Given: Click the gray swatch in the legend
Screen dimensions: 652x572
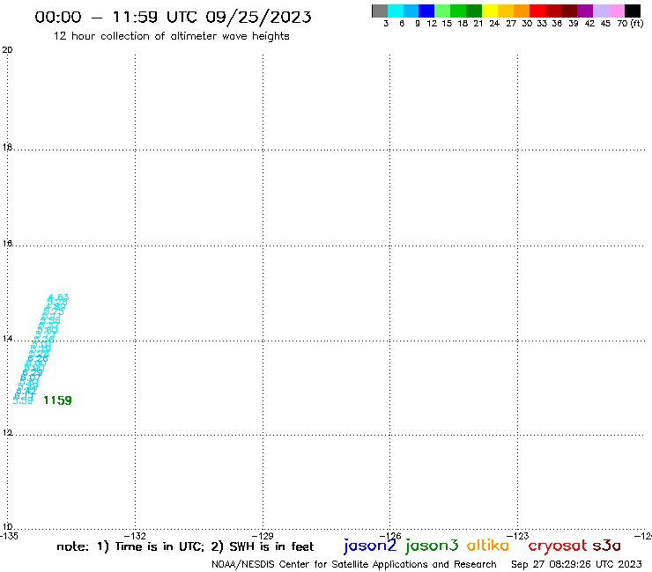Looking at the screenshot, I should [x=380, y=11].
